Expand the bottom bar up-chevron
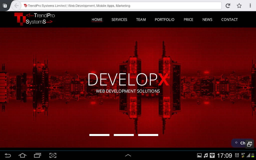 (128, 155)
